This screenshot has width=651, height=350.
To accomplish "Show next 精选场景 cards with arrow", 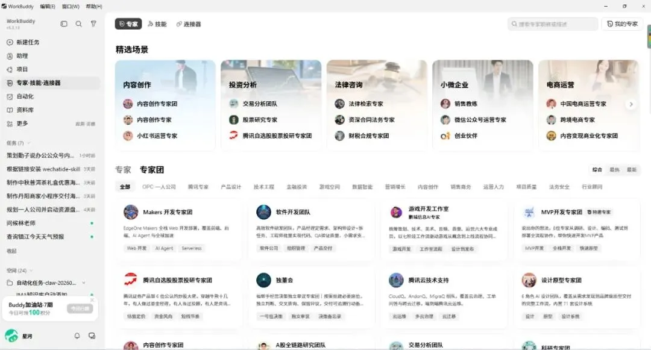I will pyautogui.click(x=631, y=104).
